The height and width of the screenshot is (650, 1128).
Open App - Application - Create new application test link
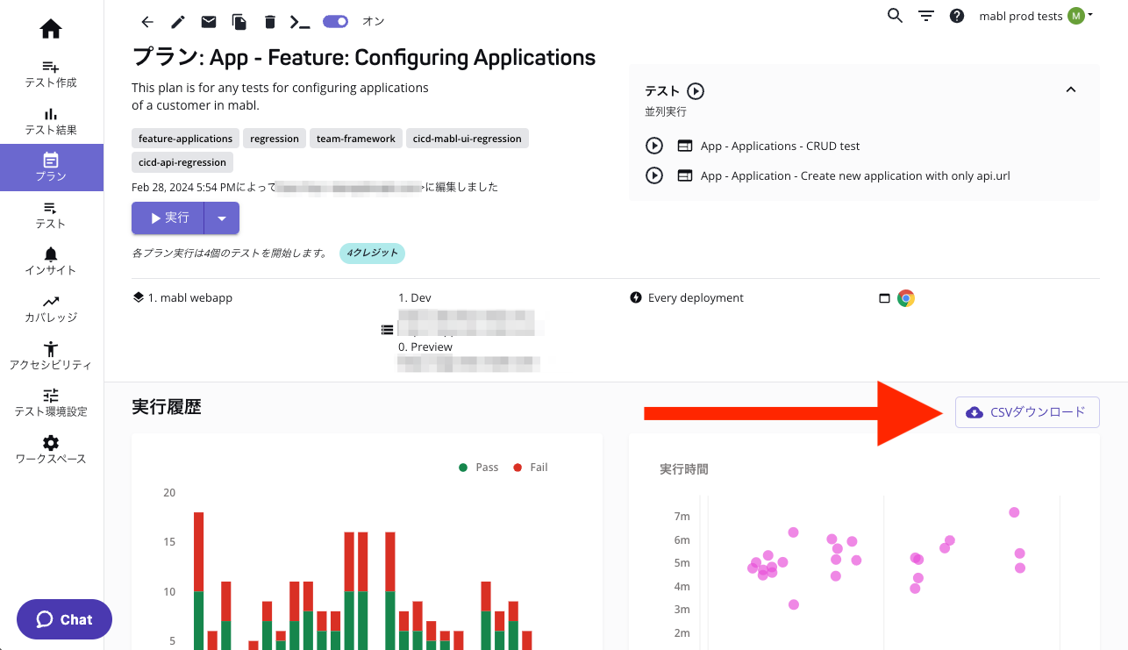[855, 175]
